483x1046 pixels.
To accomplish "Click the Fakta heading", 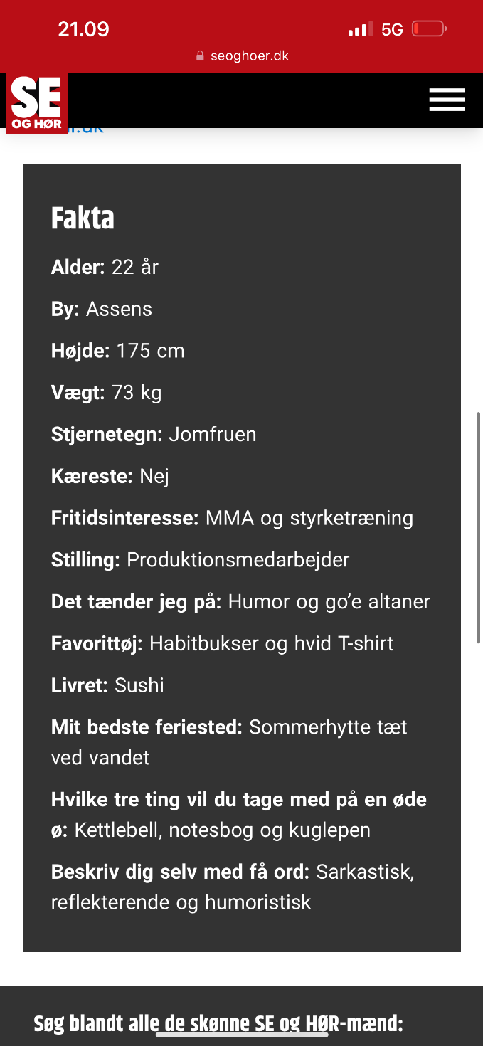I will pos(83,218).
